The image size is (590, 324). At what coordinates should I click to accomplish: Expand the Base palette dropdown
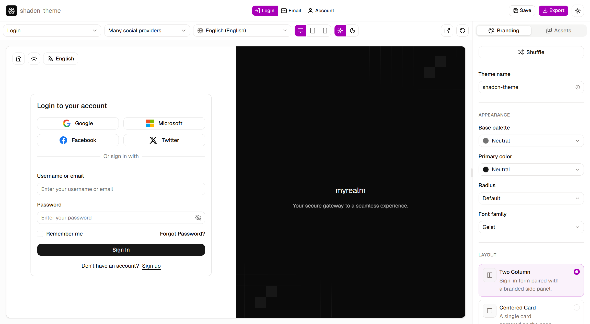(531, 141)
